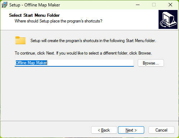Click the yellow folder icon
Image resolution: width=179 pixels, height=138 pixels.
[20, 40]
